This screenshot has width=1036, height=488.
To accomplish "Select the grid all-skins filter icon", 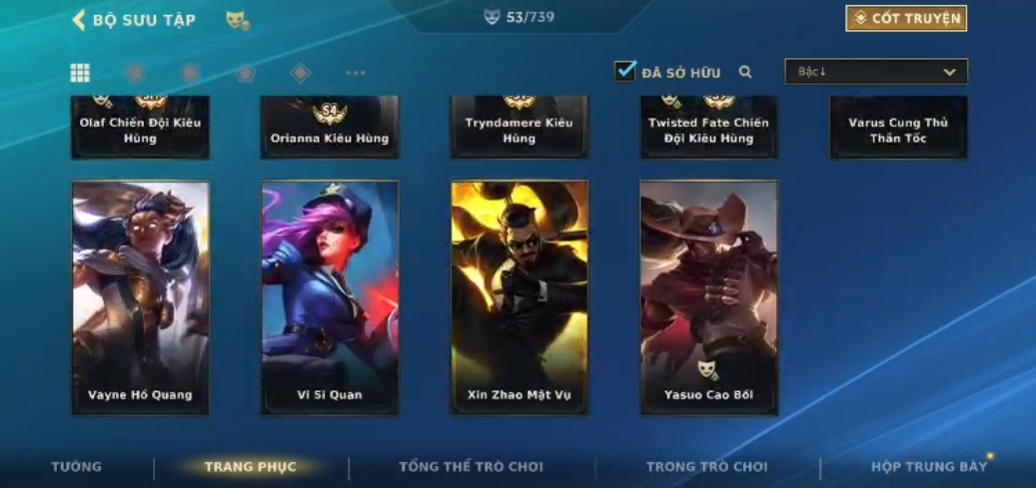I will pos(80,73).
